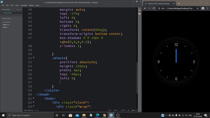The image size is (210, 118).
Task: Open Working Files settings gear icon
Action: coord(18,10)
